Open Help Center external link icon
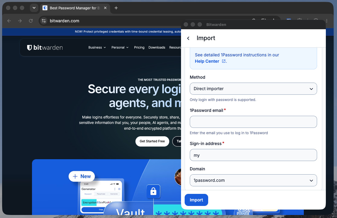The height and width of the screenshot is (218, 337). pyautogui.click(x=224, y=61)
